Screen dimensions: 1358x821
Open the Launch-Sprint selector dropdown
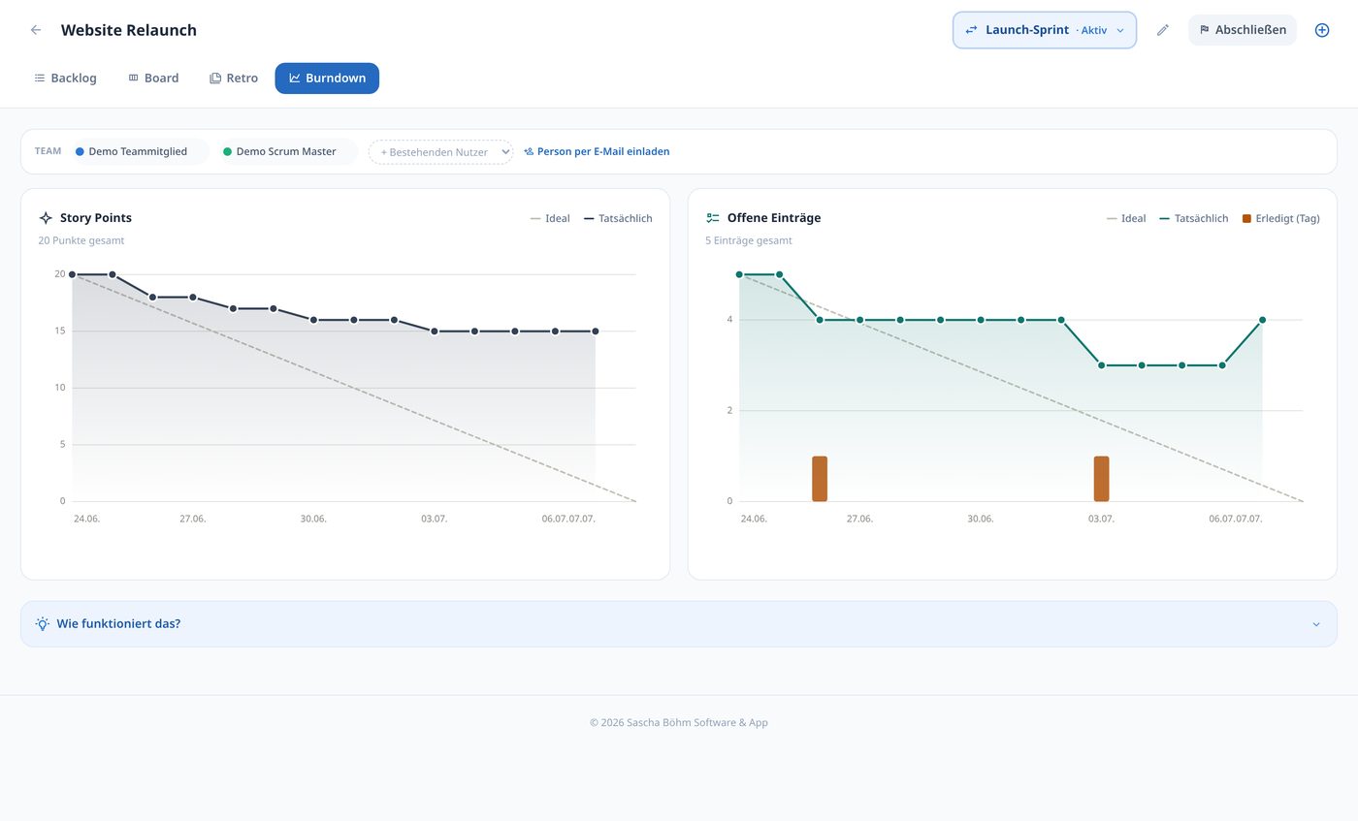(1044, 30)
